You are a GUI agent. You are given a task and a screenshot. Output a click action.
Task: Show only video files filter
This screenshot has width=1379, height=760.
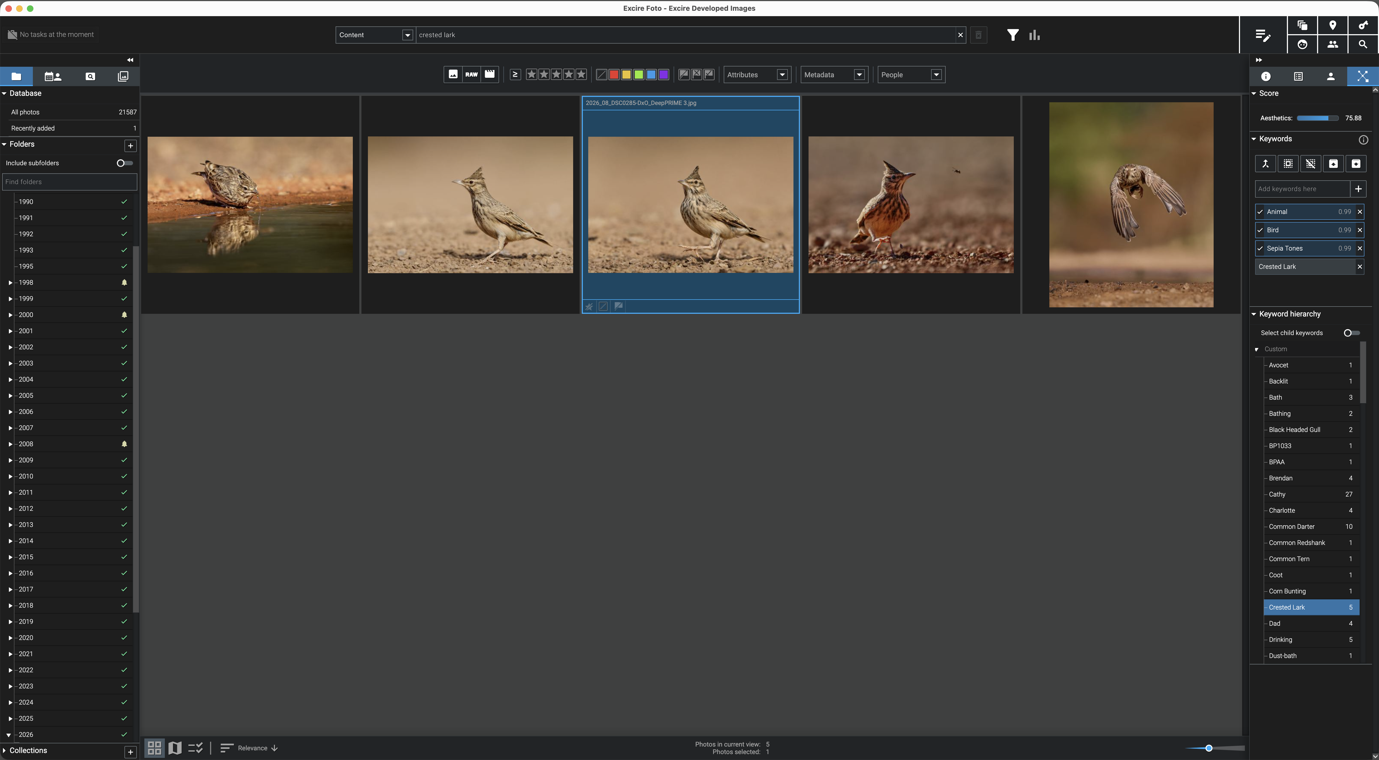490,74
